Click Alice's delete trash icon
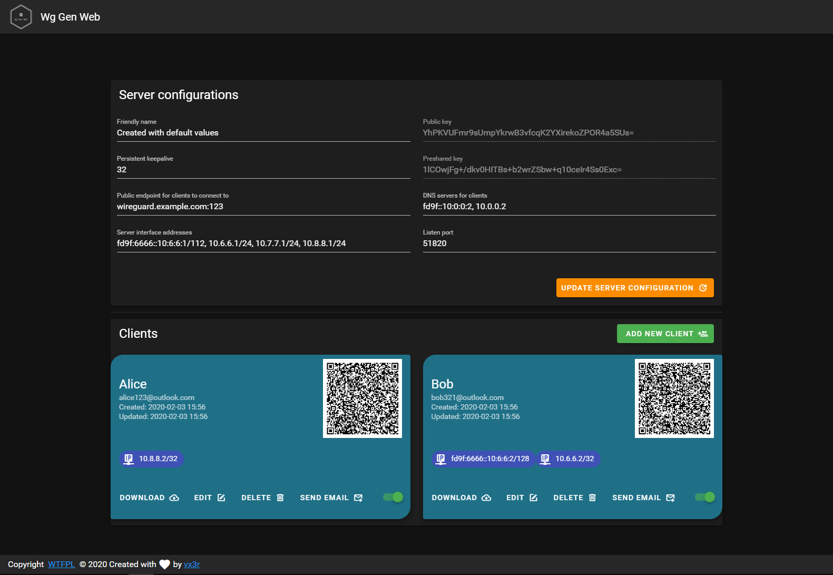The height and width of the screenshot is (575, 833). 280,498
